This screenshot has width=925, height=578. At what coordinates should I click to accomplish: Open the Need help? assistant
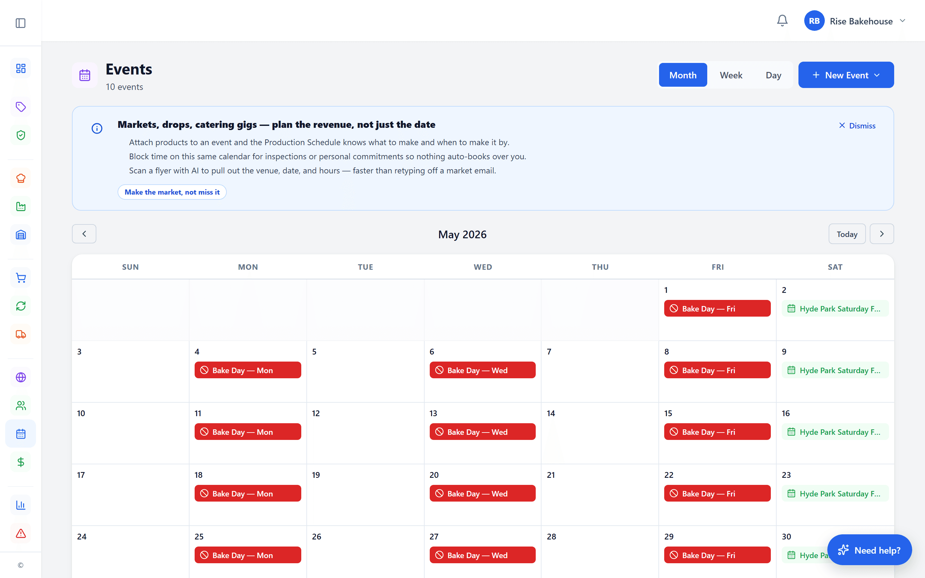click(869, 550)
